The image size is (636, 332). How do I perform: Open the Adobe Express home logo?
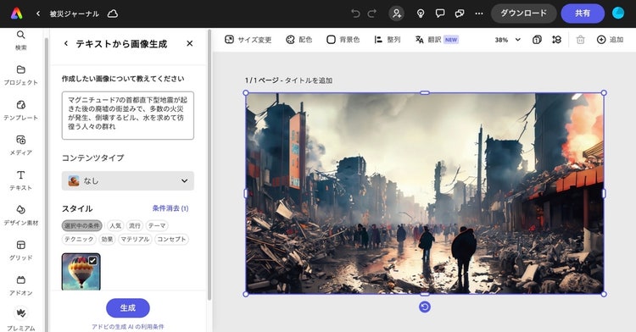tap(17, 14)
